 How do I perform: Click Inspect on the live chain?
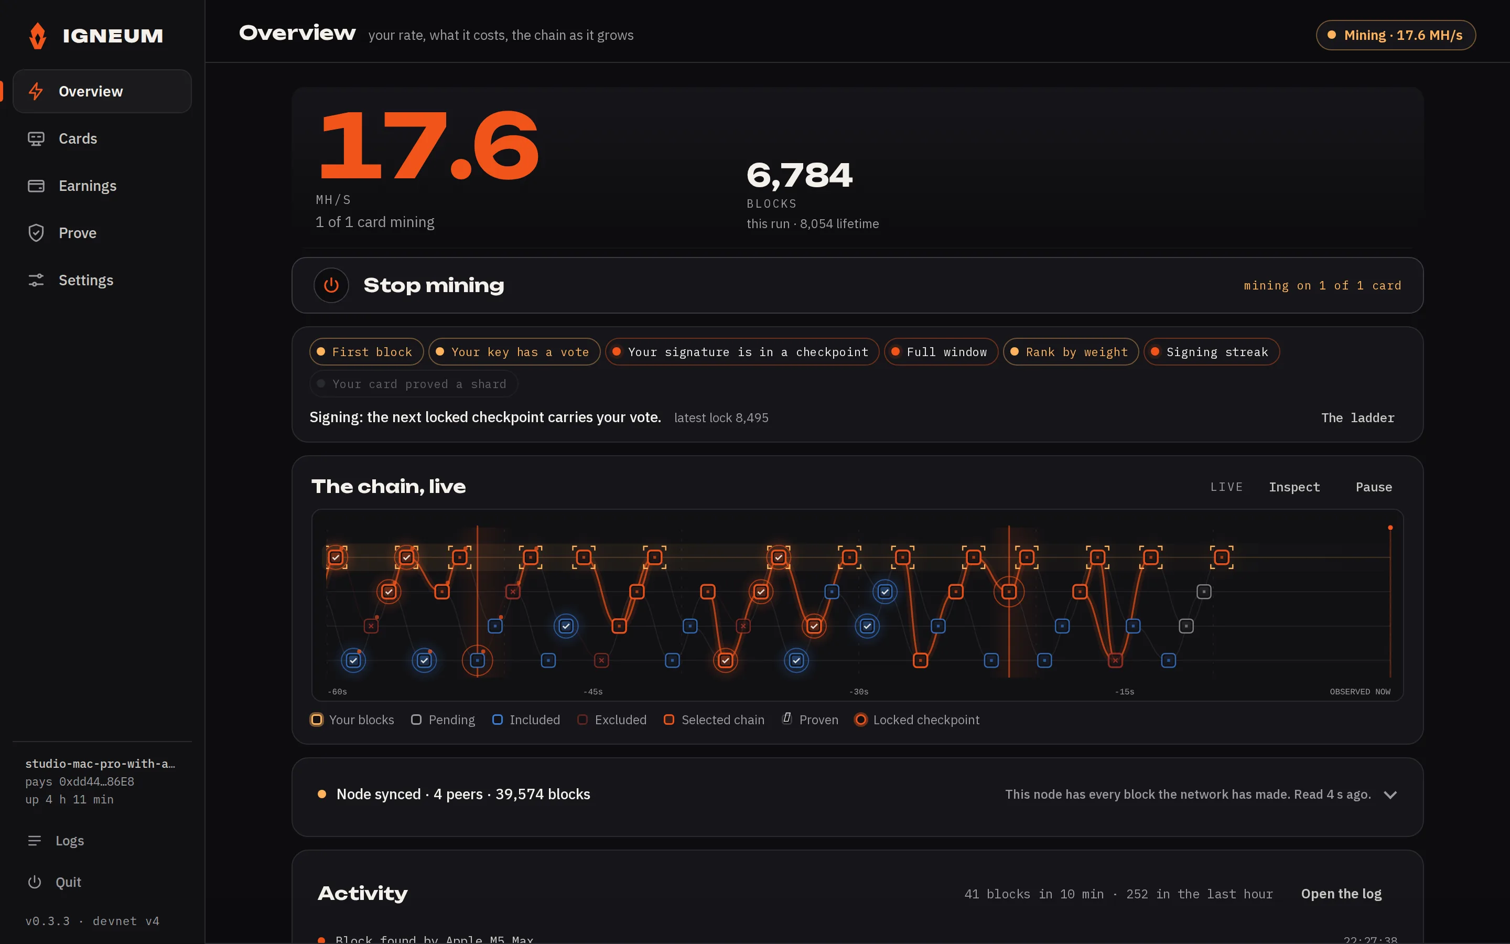pyautogui.click(x=1294, y=487)
